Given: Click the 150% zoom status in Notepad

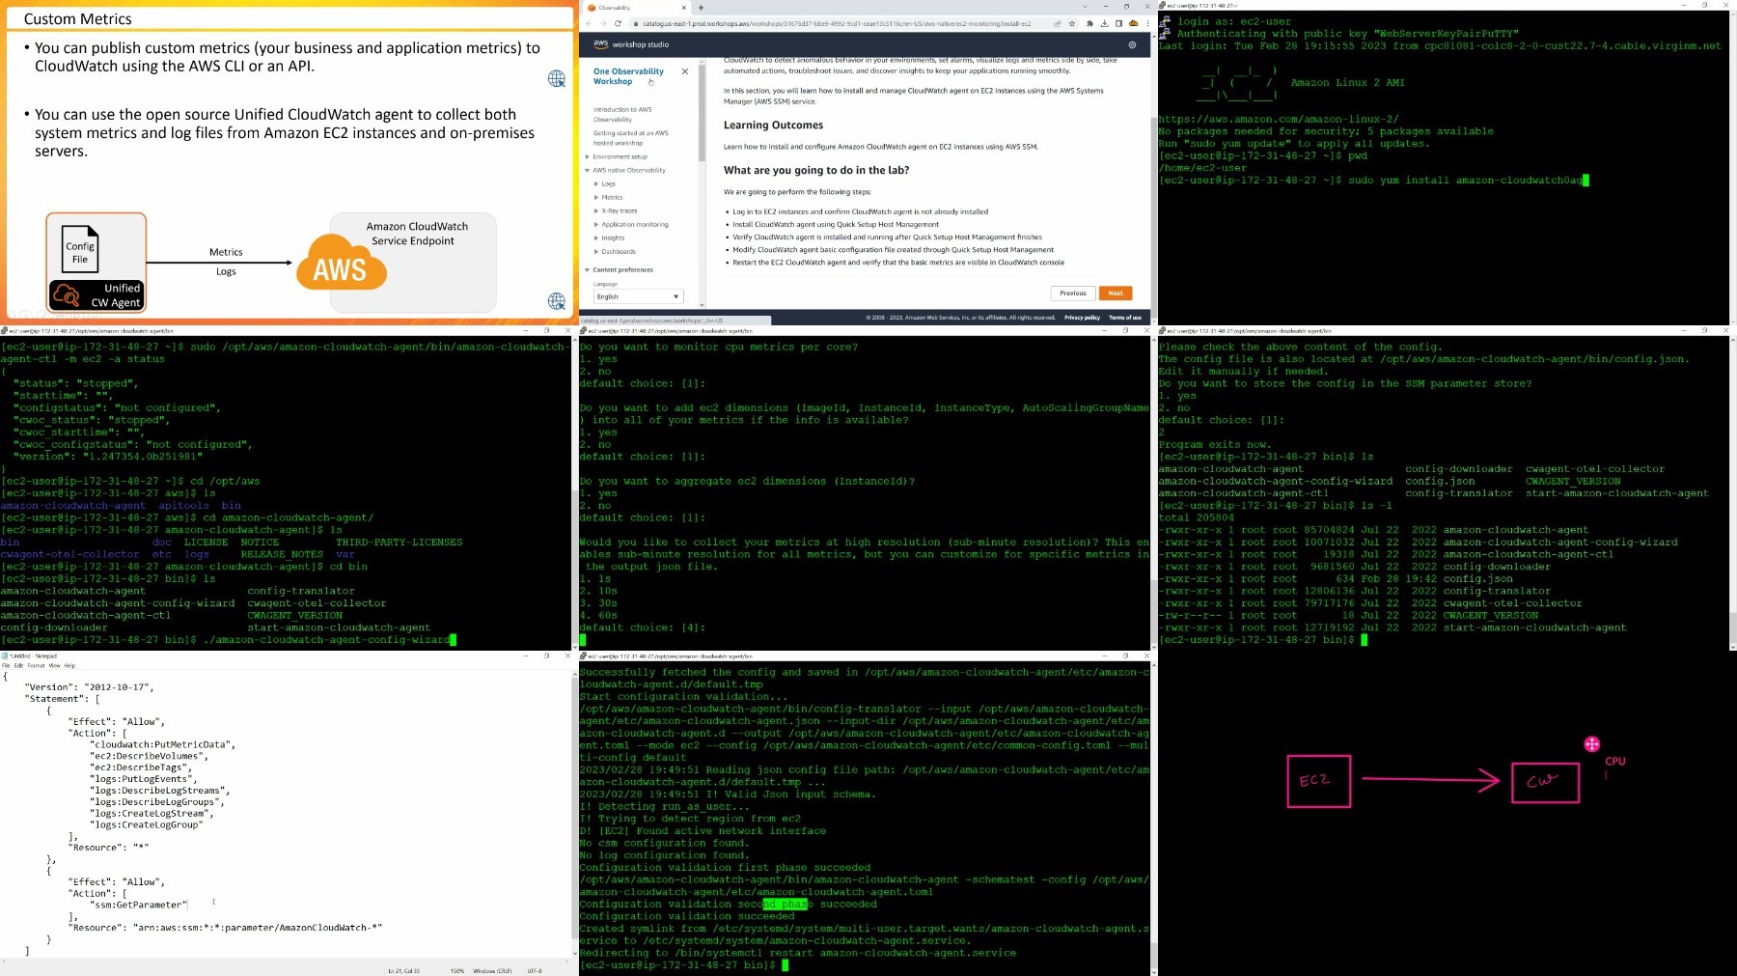Looking at the screenshot, I should click(x=457, y=970).
